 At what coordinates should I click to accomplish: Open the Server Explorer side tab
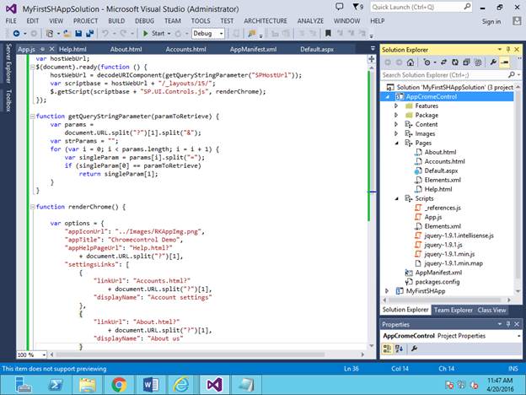pos(8,62)
